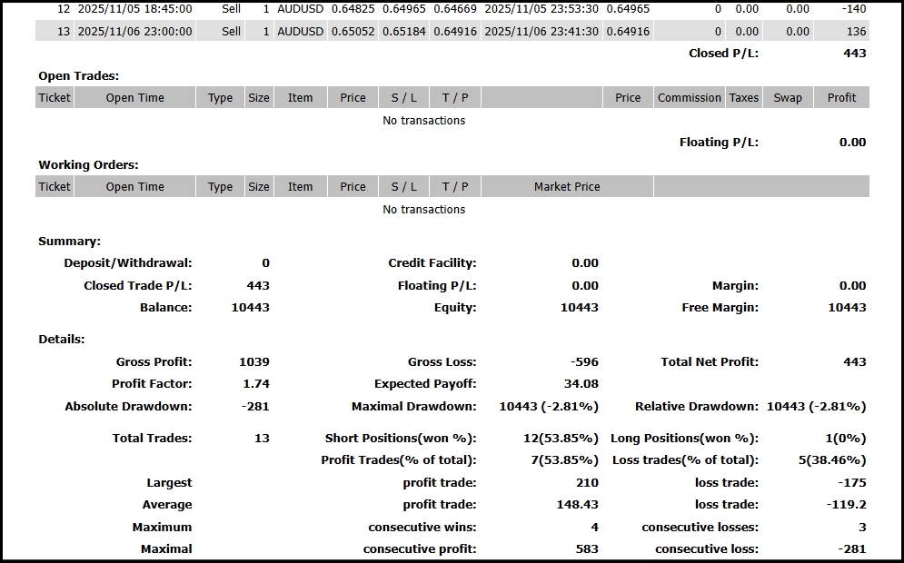Click the Gross Loss value -596

581,362
